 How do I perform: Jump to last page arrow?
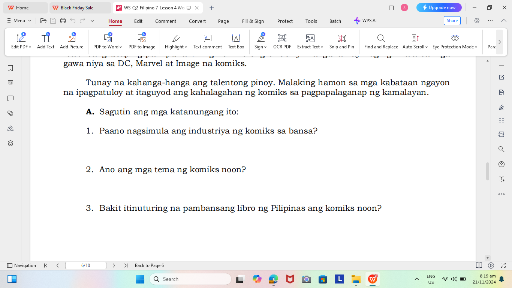click(126, 265)
